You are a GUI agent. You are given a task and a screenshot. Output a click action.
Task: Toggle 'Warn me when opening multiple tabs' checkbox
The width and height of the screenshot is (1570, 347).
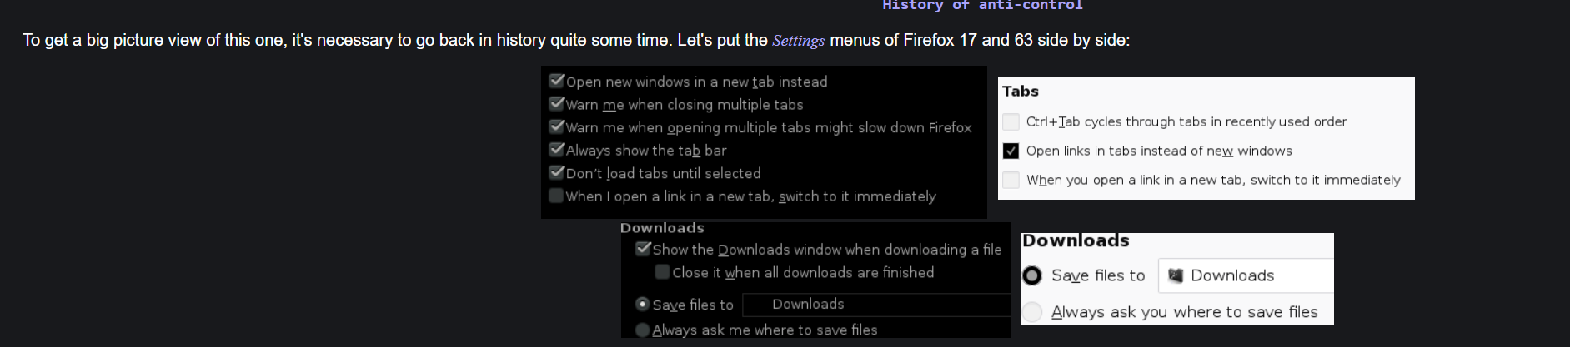[x=557, y=126]
